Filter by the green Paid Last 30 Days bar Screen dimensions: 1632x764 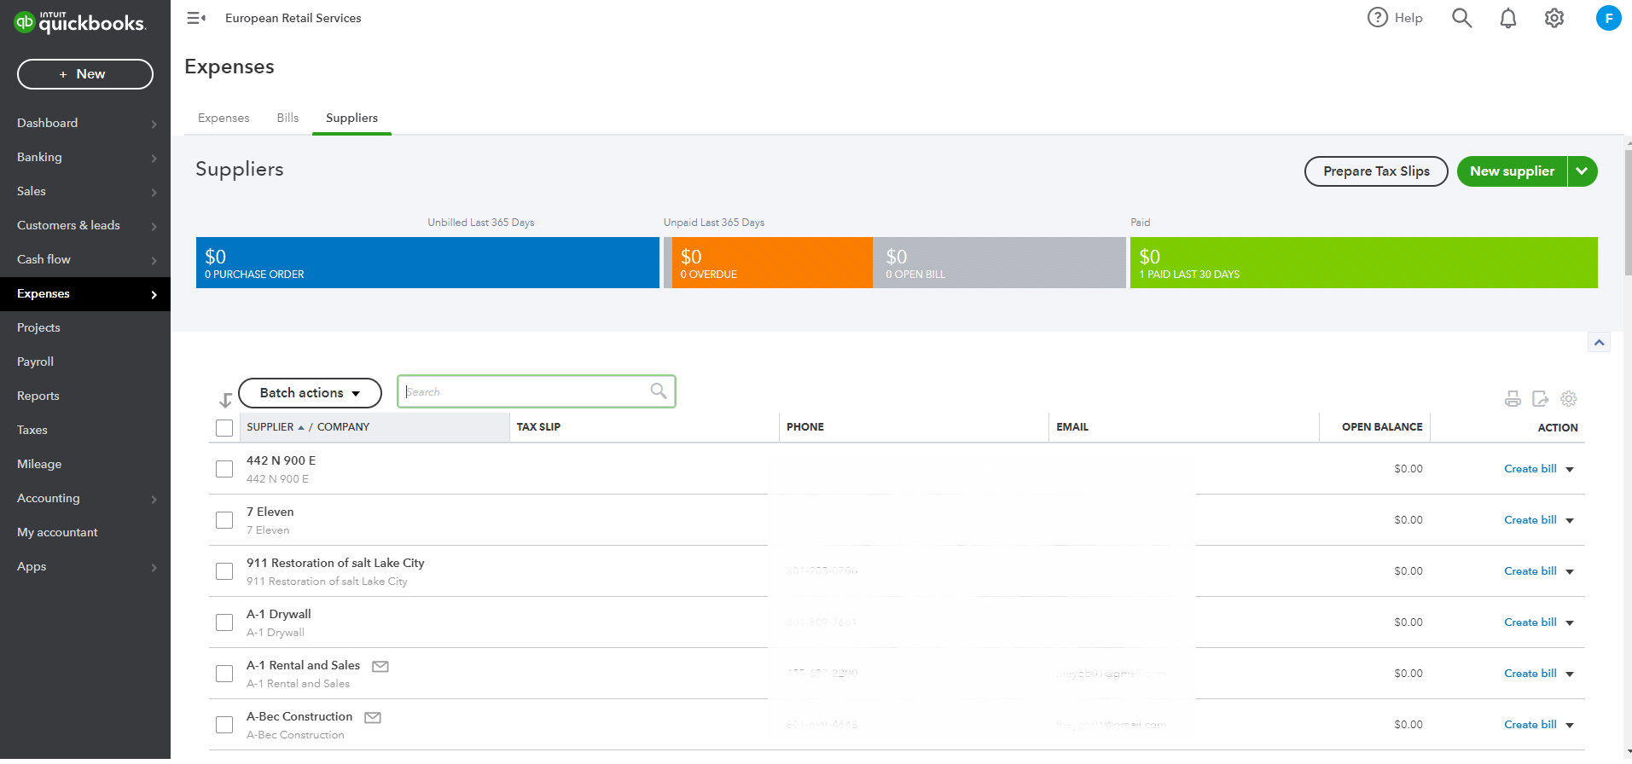[x=1363, y=263]
